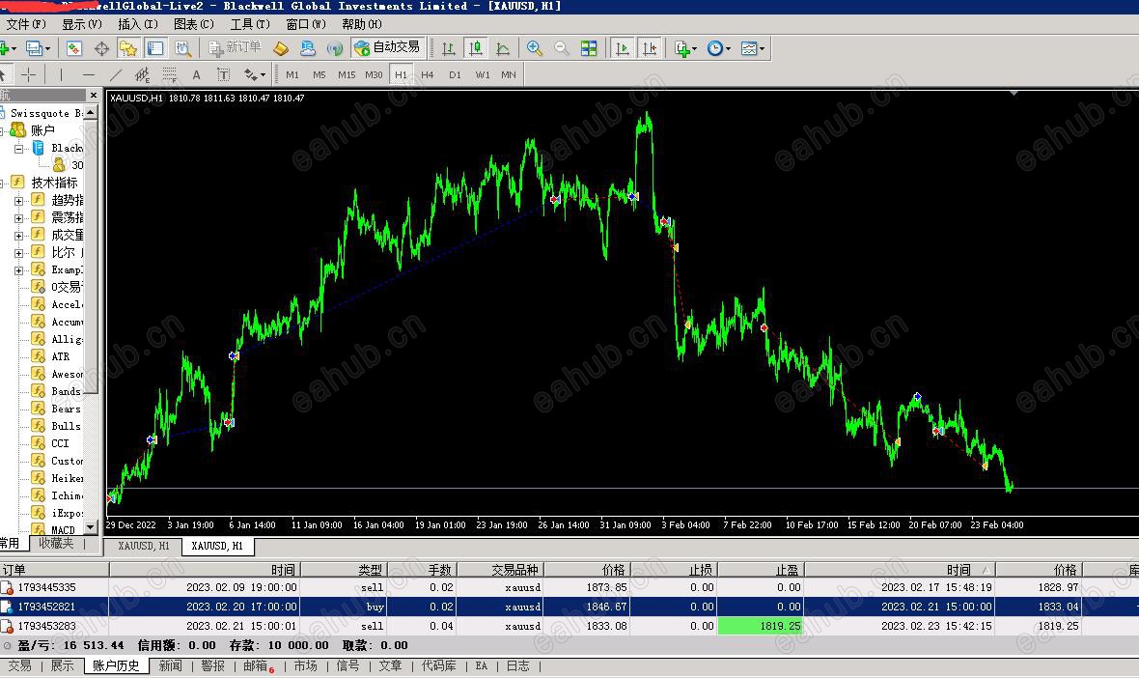Open the 文件(F) menu
This screenshot has height=678, width=1139.
25,24
